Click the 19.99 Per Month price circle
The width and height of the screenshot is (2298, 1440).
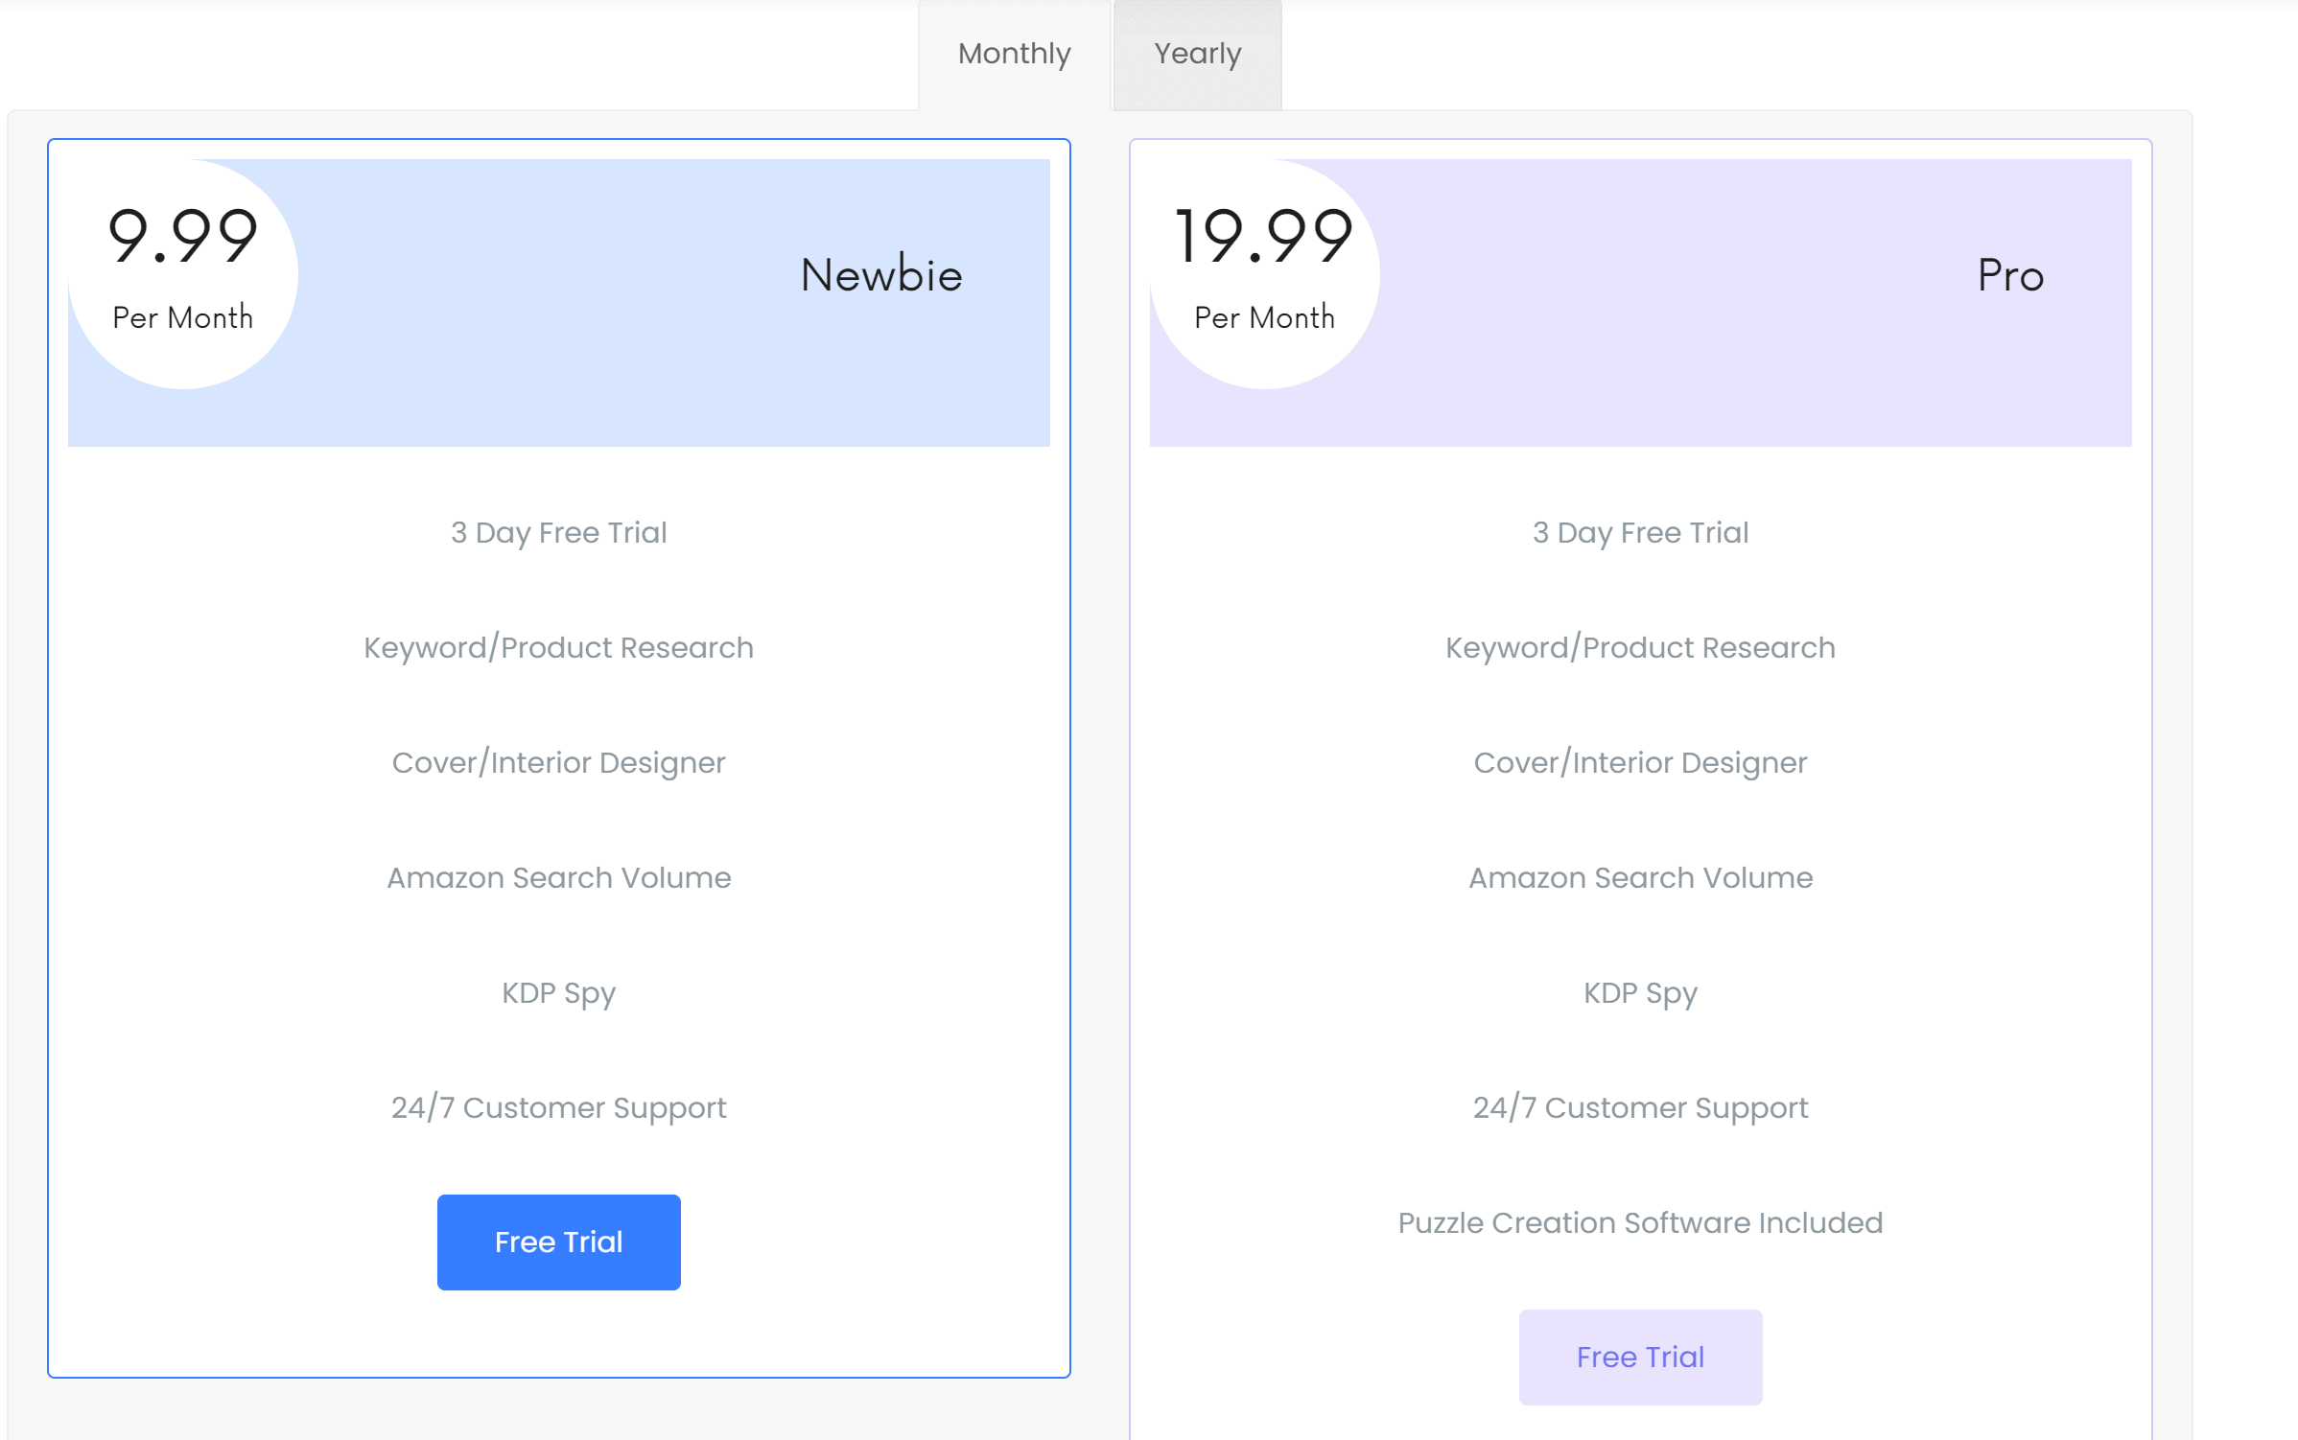click(1264, 273)
